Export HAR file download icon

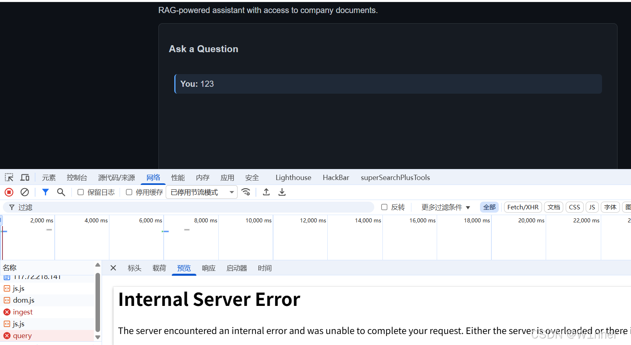coord(282,192)
